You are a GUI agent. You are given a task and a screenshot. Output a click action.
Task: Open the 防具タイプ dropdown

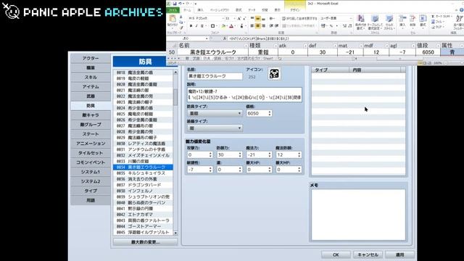(x=215, y=113)
